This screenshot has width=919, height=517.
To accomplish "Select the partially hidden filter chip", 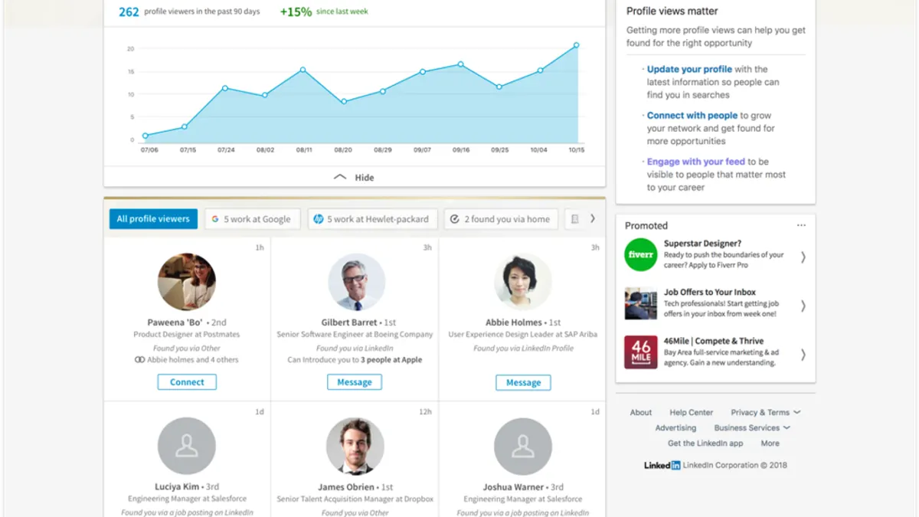I will 574,219.
